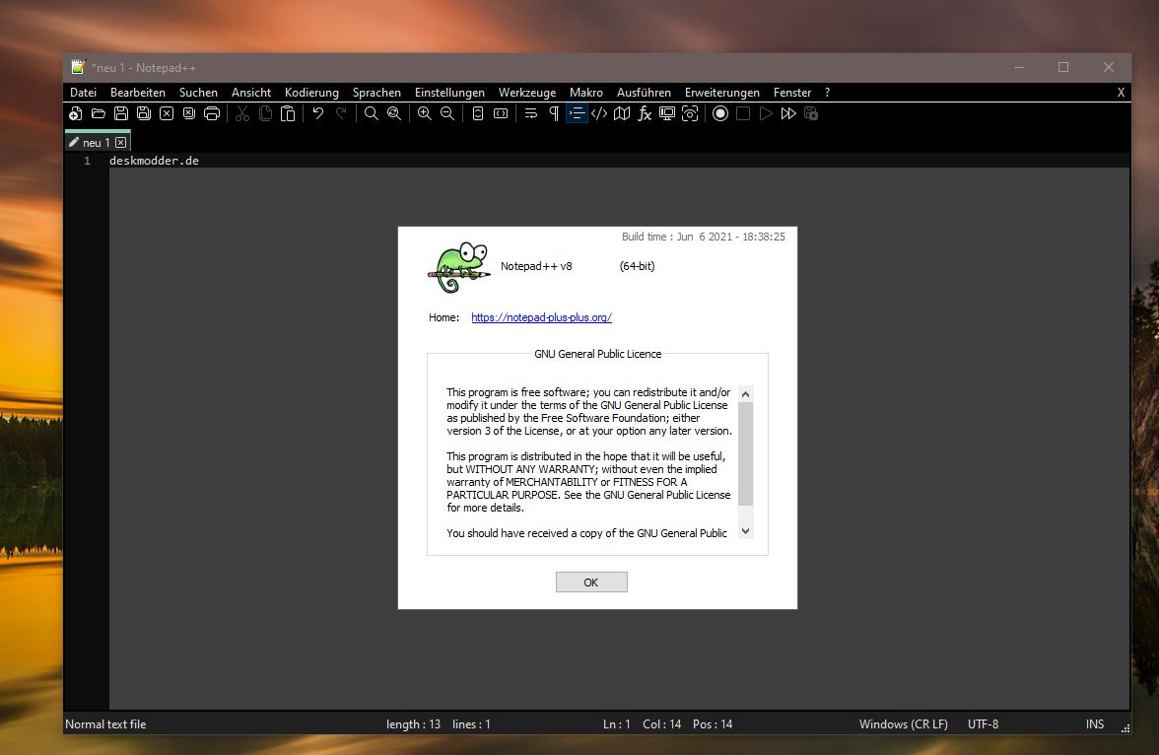Stop macro recording with the square icon
This screenshot has height=755, width=1159.
[x=743, y=113]
